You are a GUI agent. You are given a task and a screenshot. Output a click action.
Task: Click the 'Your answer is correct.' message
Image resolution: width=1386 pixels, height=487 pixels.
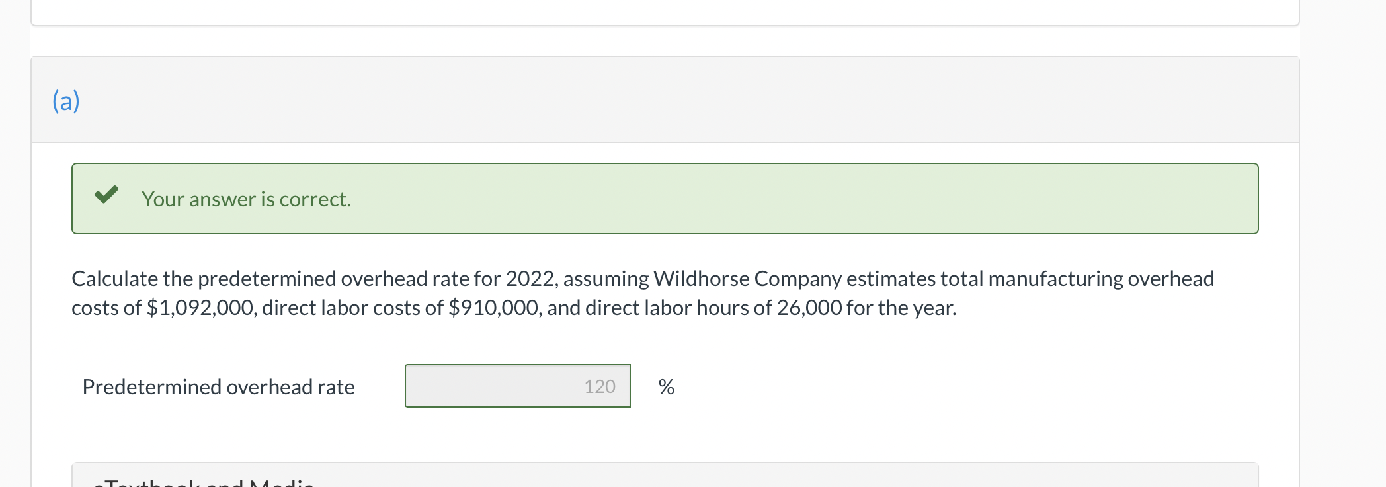[x=246, y=199]
